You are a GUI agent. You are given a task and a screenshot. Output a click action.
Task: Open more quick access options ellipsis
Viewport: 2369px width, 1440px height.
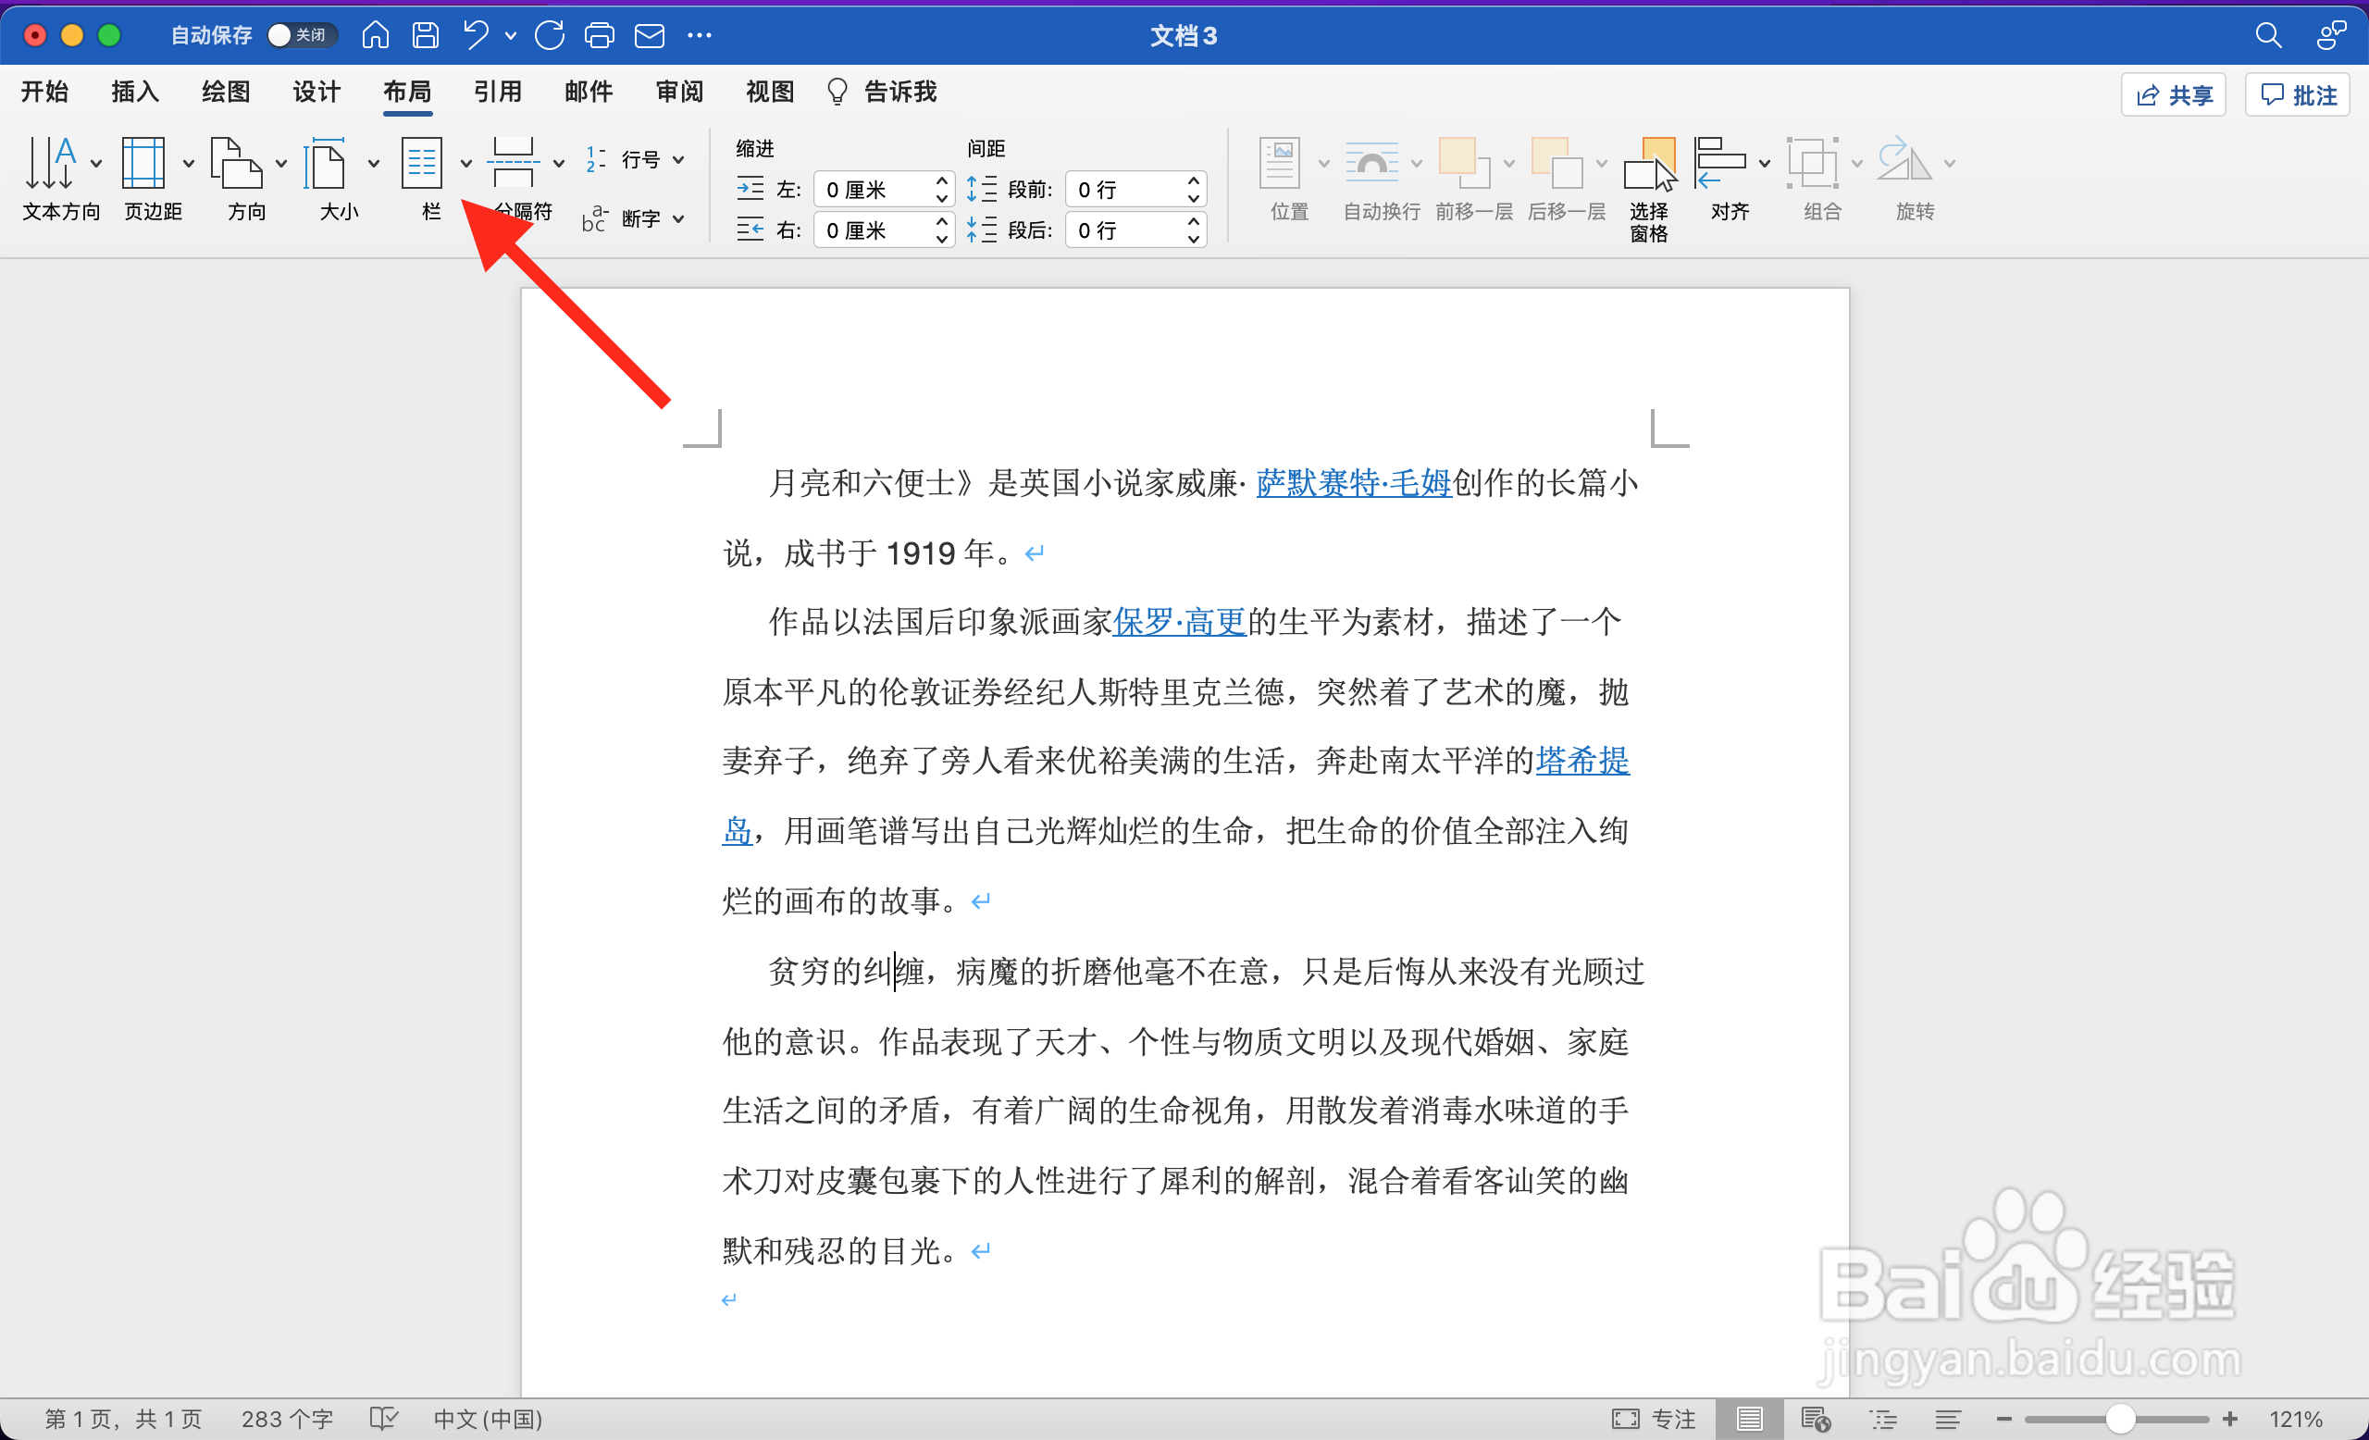point(700,35)
